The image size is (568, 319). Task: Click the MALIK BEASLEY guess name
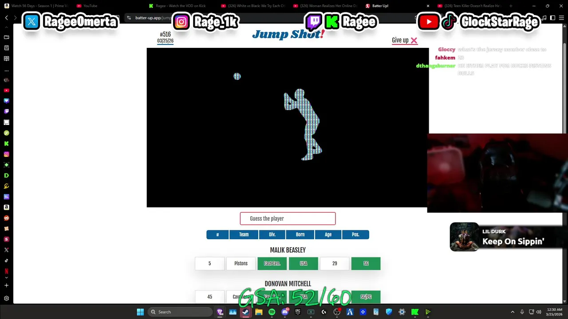(x=288, y=250)
